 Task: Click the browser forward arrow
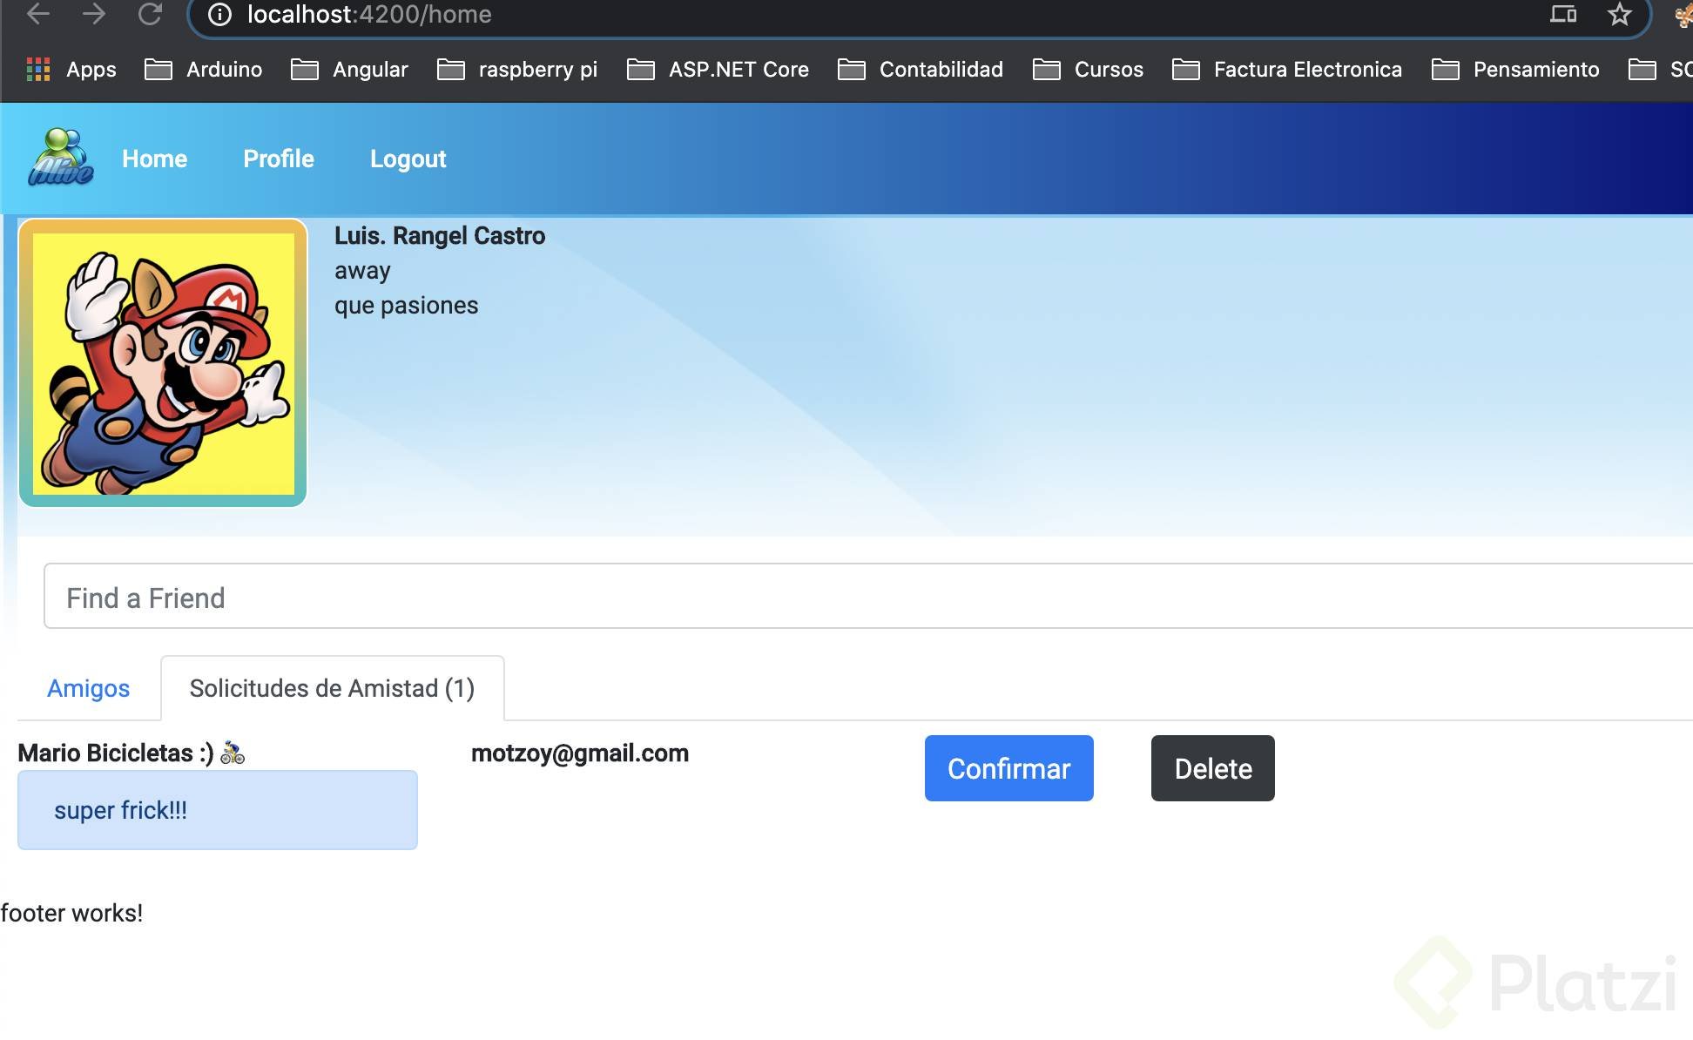click(94, 14)
